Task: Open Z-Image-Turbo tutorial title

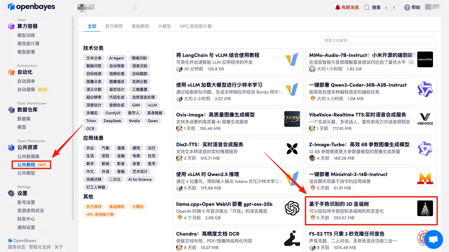Action: (x=359, y=145)
